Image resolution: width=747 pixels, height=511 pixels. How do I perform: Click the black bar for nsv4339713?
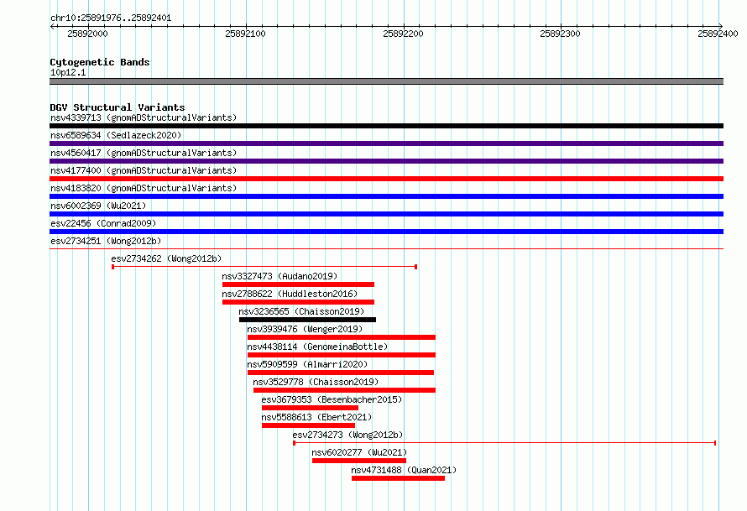pos(386,126)
